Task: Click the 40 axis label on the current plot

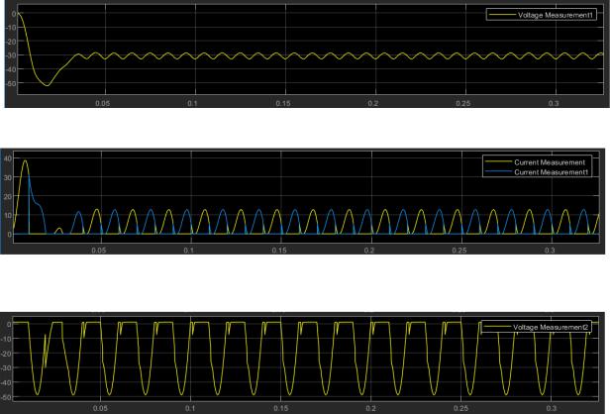Action: [x=7, y=158]
